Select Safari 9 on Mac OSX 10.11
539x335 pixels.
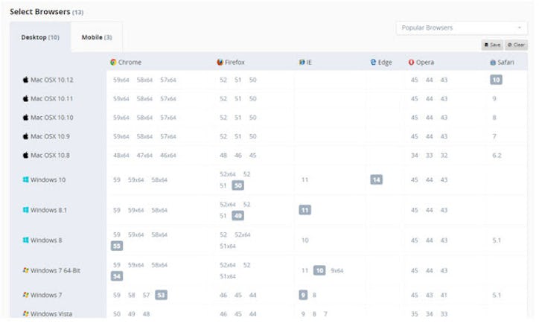pyautogui.click(x=494, y=98)
